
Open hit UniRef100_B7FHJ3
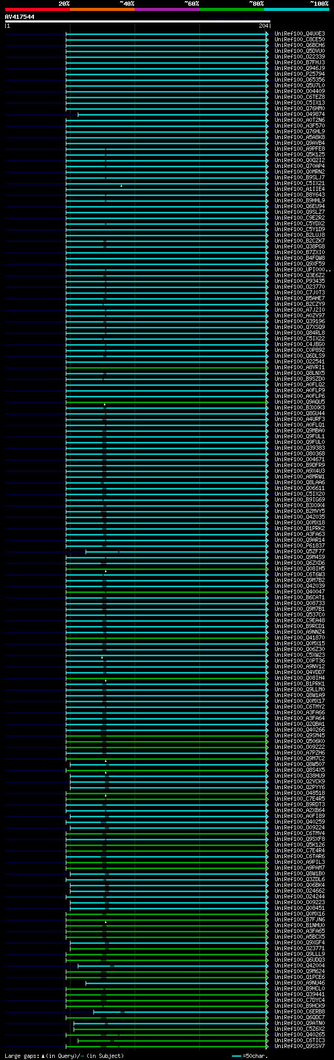point(300,63)
